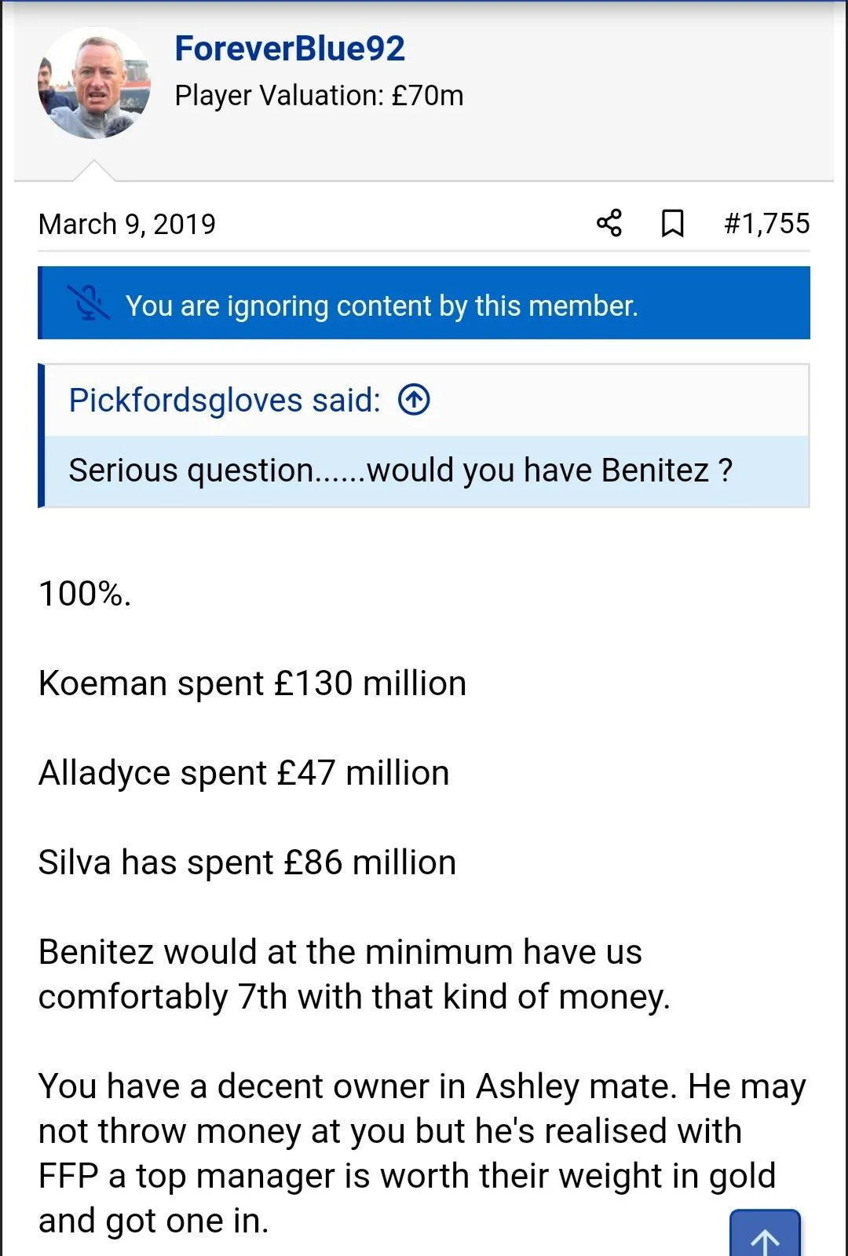Open ForeverBlue92's profile via username
The image size is (848, 1256).
pyautogui.click(x=290, y=49)
